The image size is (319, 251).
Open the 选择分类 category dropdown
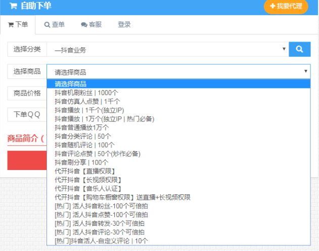click(x=168, y=49)
